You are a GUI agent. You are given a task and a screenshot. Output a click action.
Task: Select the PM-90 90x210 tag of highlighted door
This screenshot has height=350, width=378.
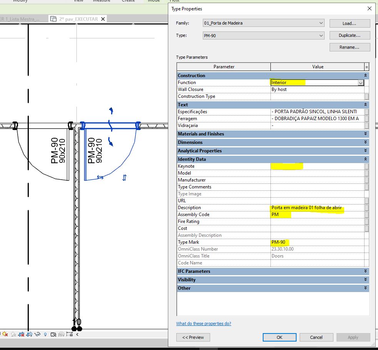pyautogui.click(x=95, y=150)
